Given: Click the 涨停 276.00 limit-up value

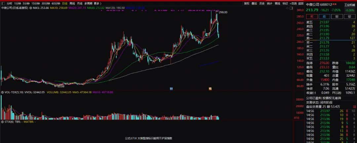Looking at the screenshot, I should tap(325, 63).
